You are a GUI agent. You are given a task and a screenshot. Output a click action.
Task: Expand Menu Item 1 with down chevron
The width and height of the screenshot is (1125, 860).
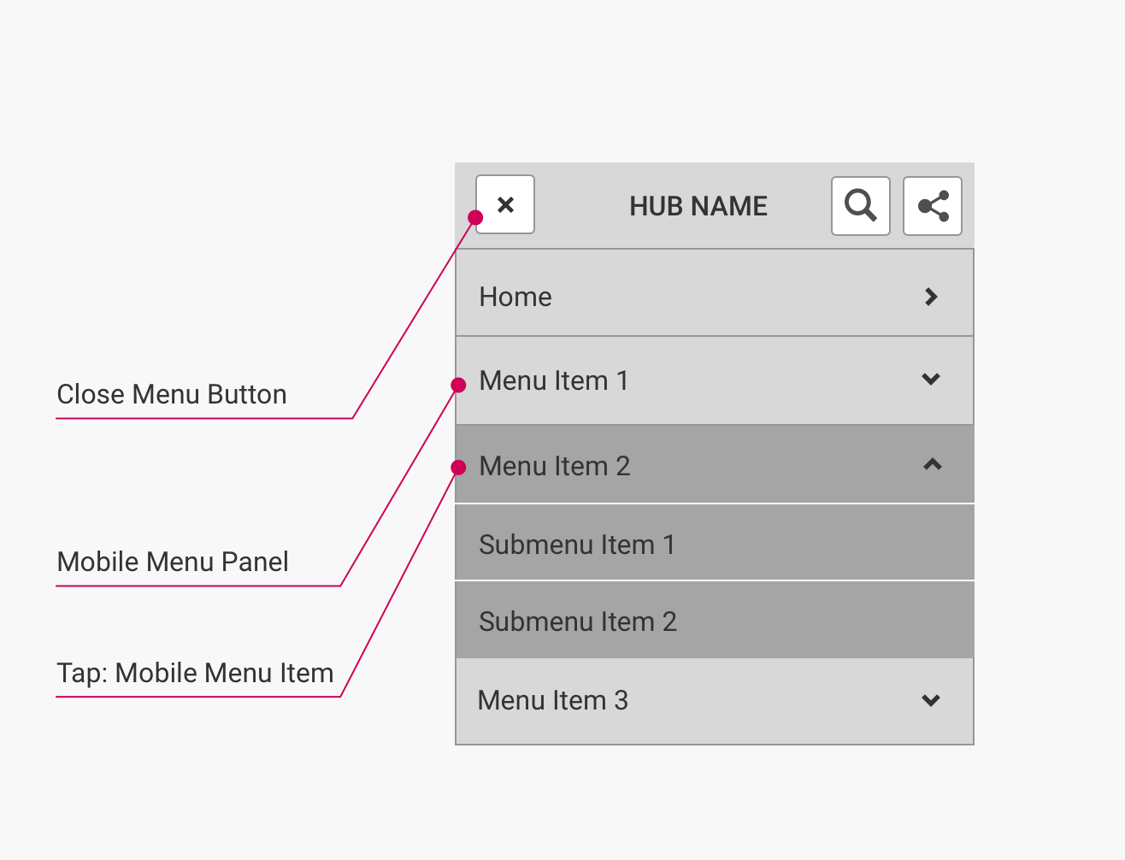[932, 379]
